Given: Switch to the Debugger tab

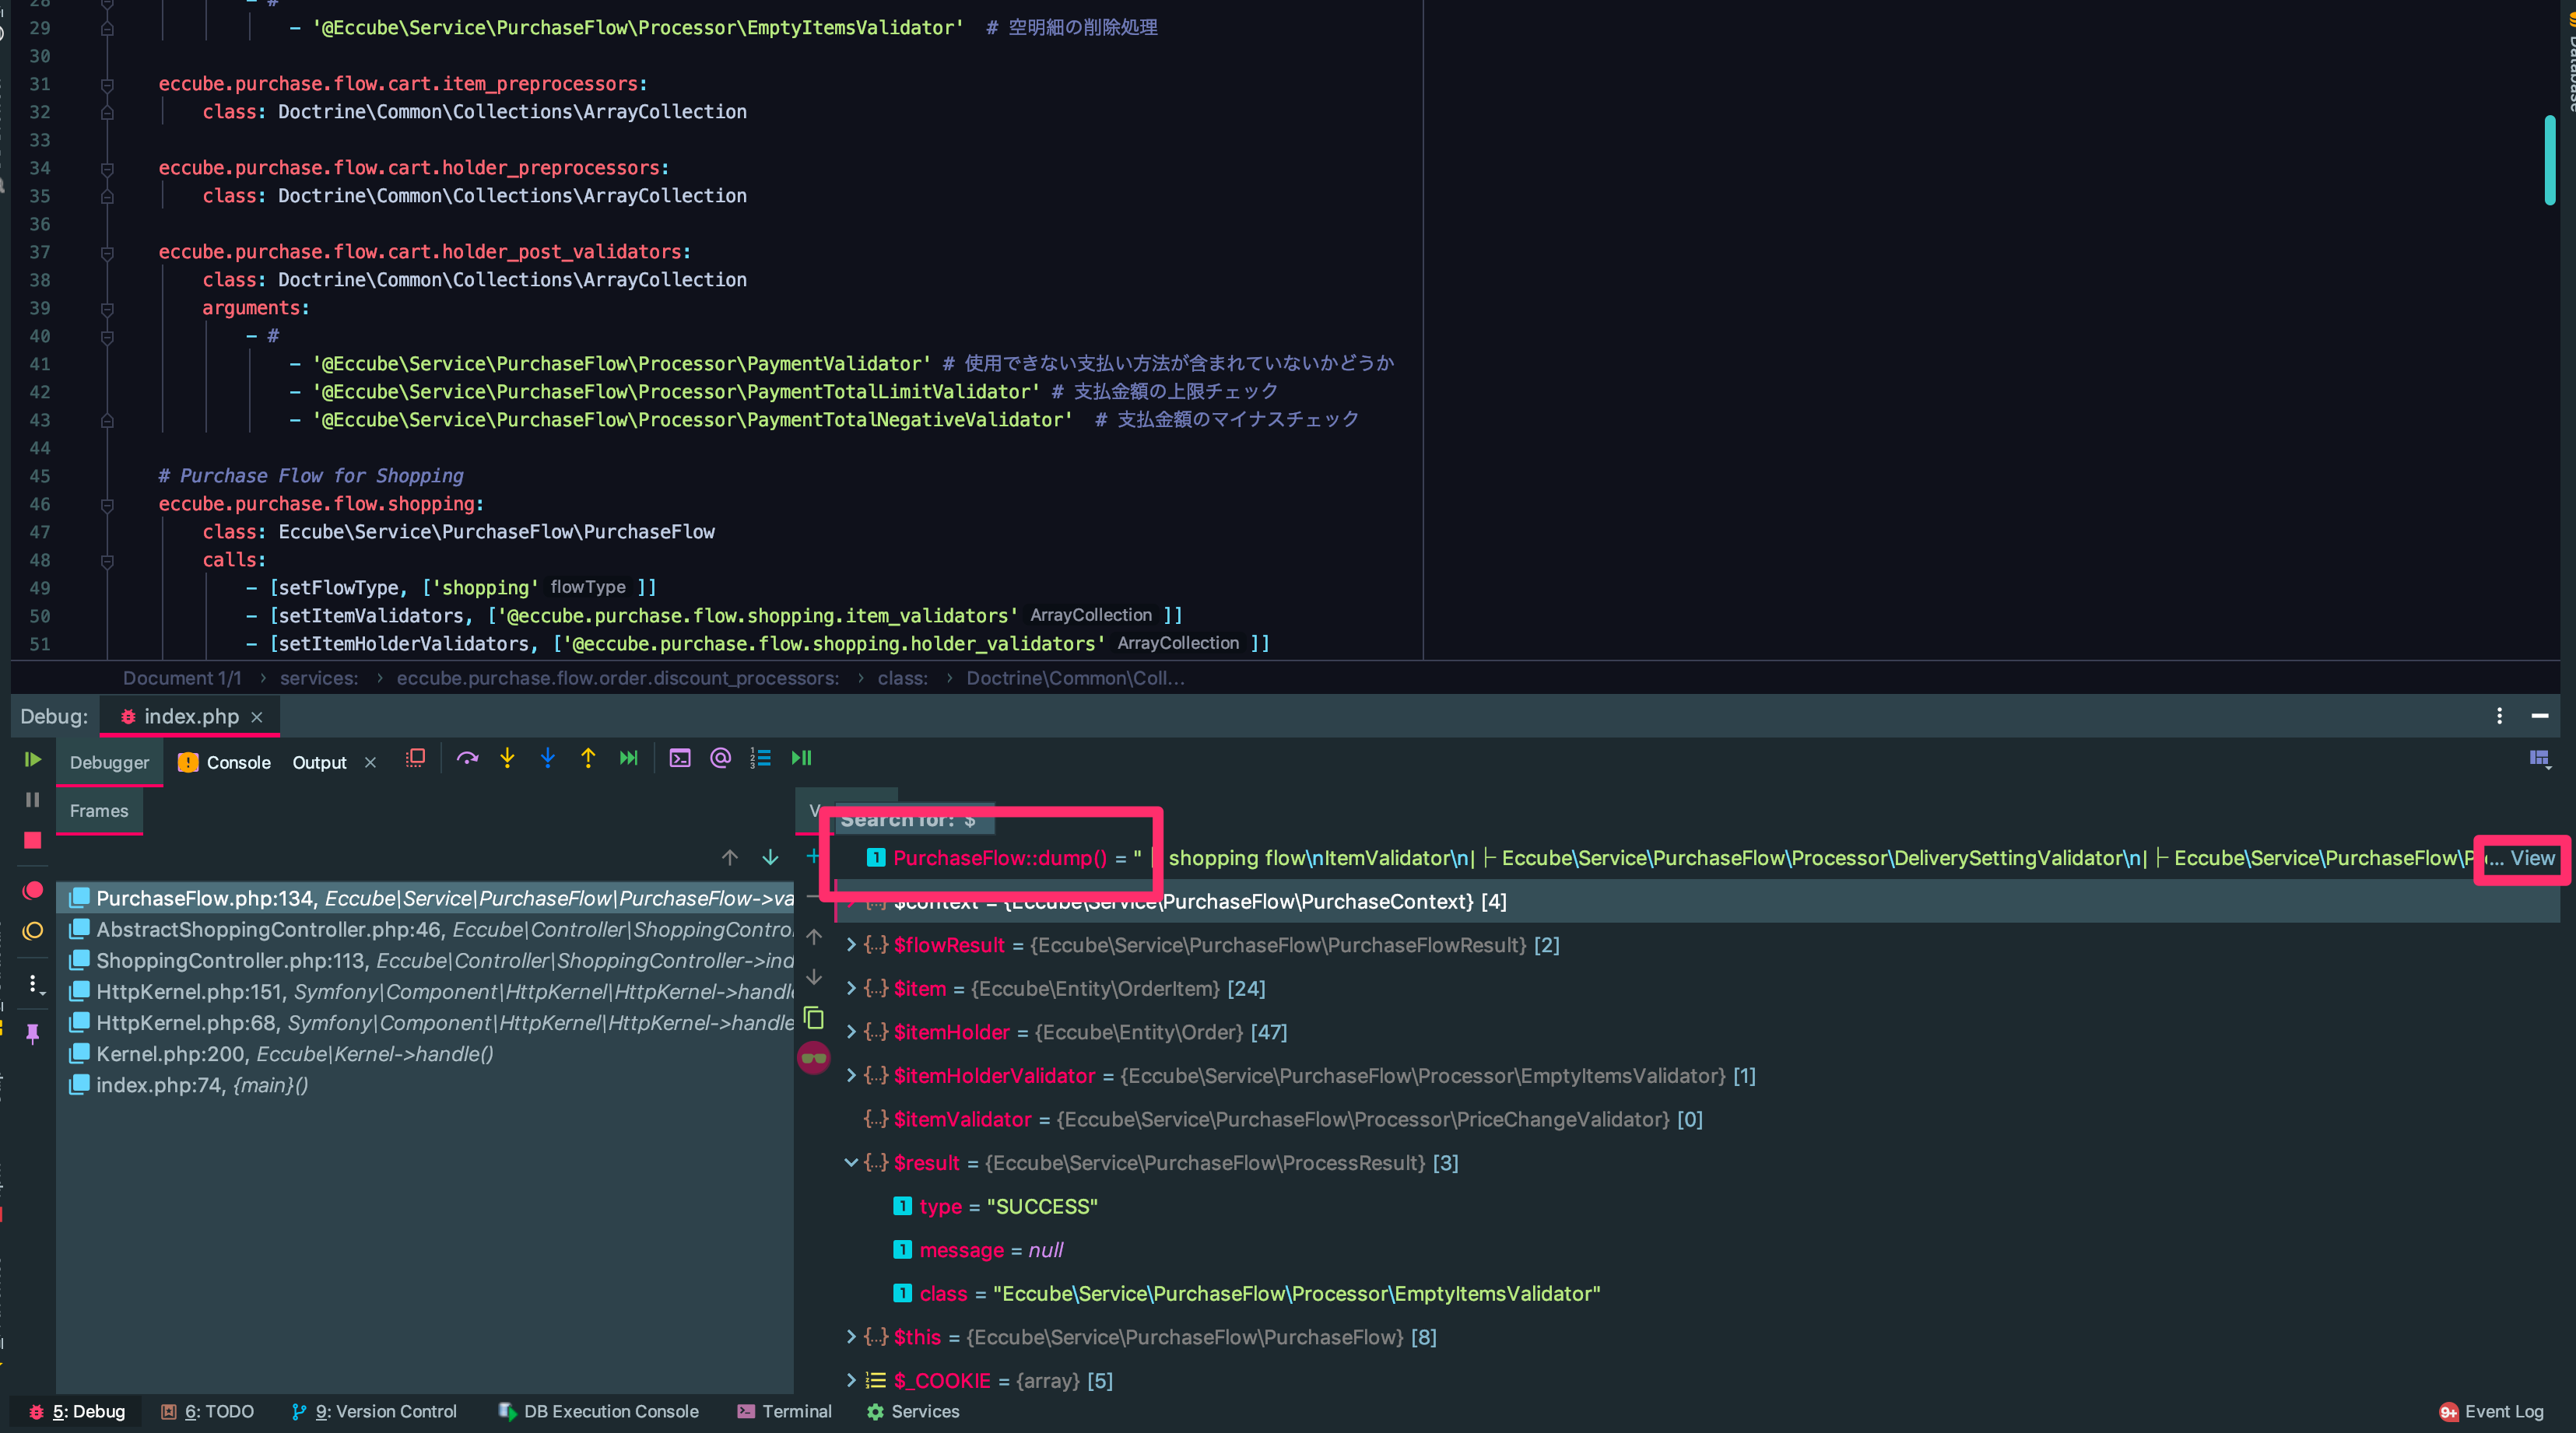Looking at the screenshot, I should (109, 762).
